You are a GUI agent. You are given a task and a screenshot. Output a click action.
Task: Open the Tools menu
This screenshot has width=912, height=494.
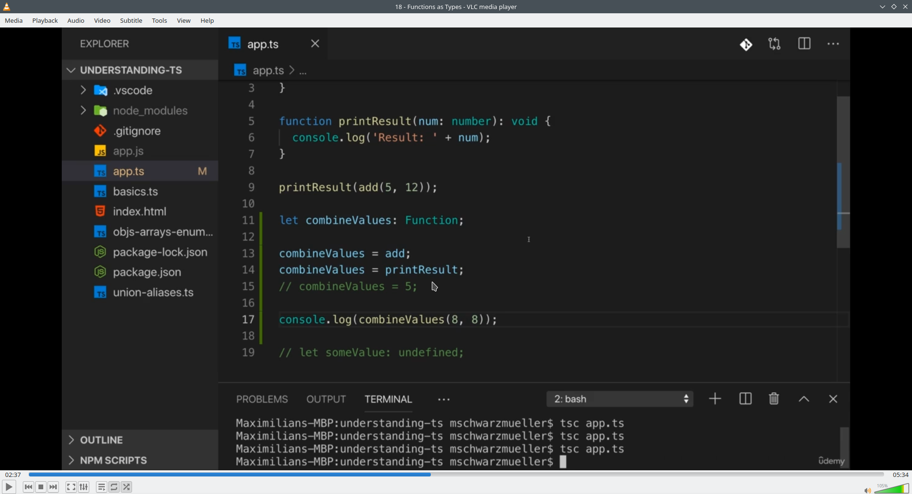click(160, 21)
